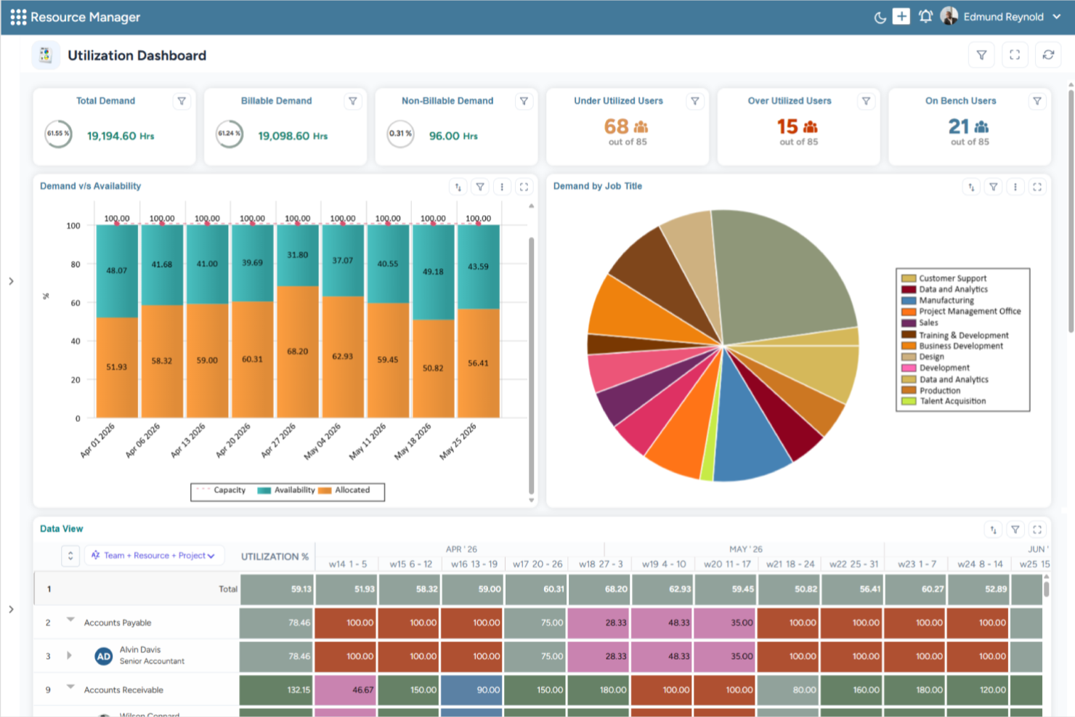This screenshot has width=1075, height=717.
Task: Open more options for Demand v/s Availability
Action: [x=502, y=187]
